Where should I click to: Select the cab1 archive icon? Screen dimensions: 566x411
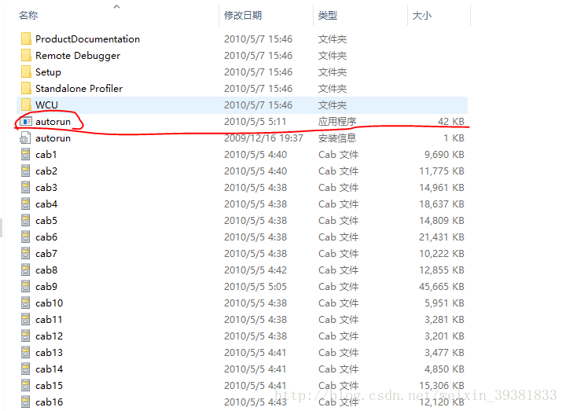26,155
